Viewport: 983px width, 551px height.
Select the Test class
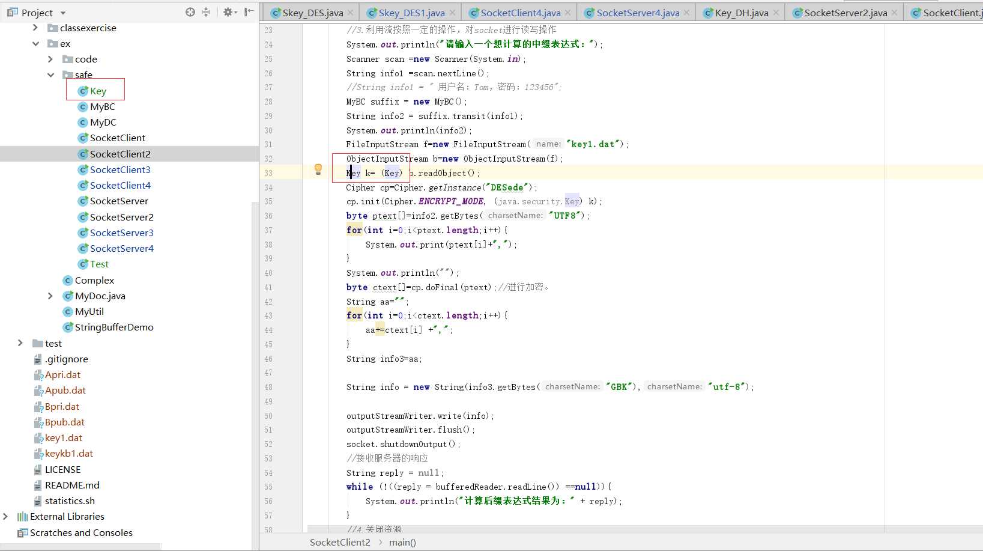tap(99, 264)
